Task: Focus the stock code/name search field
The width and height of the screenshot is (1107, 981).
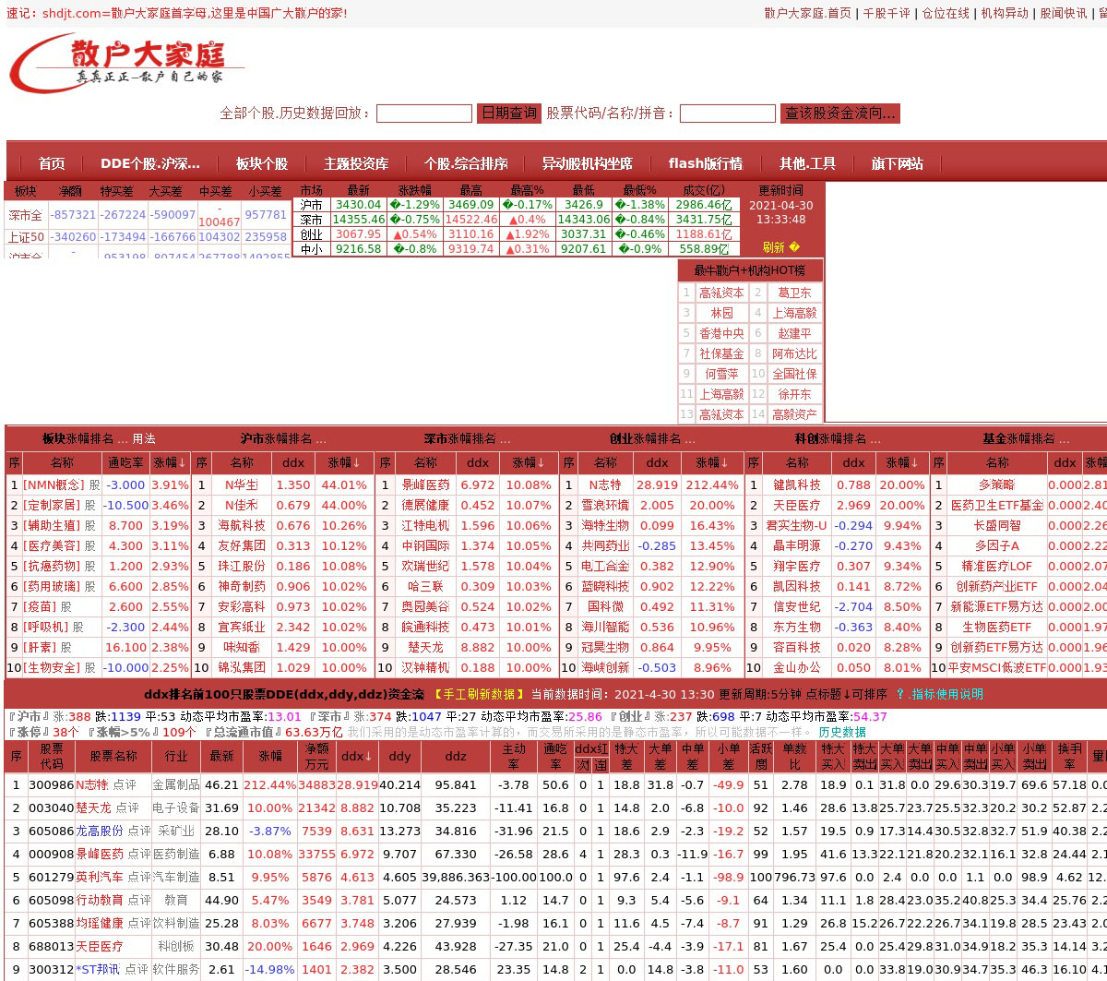Action: [727, 114]
